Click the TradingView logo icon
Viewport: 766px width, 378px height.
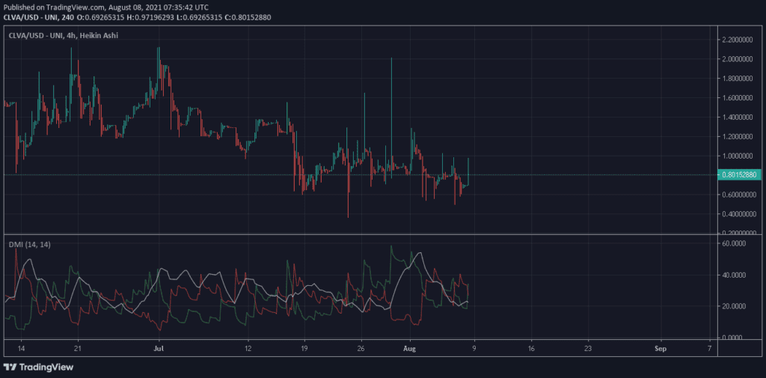coord(11,367)
